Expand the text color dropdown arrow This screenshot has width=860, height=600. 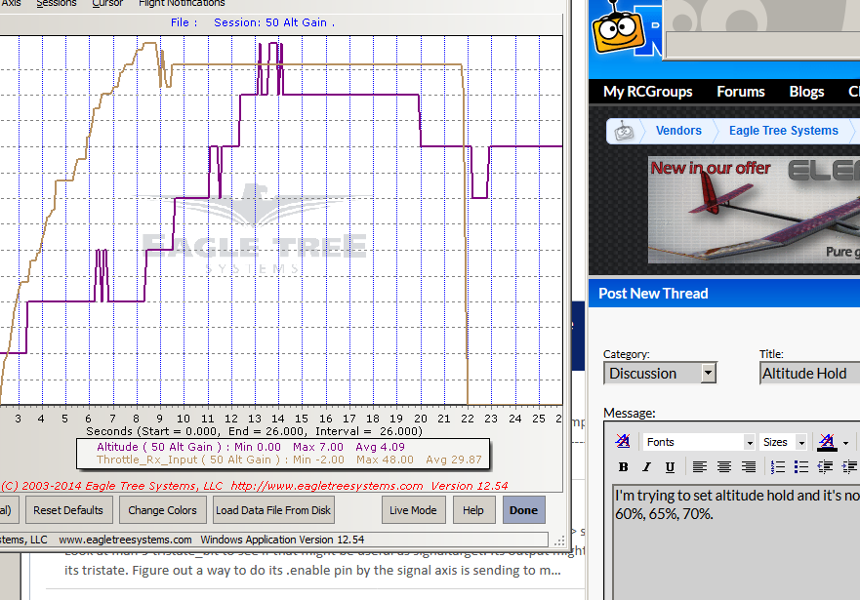[845, 443]
